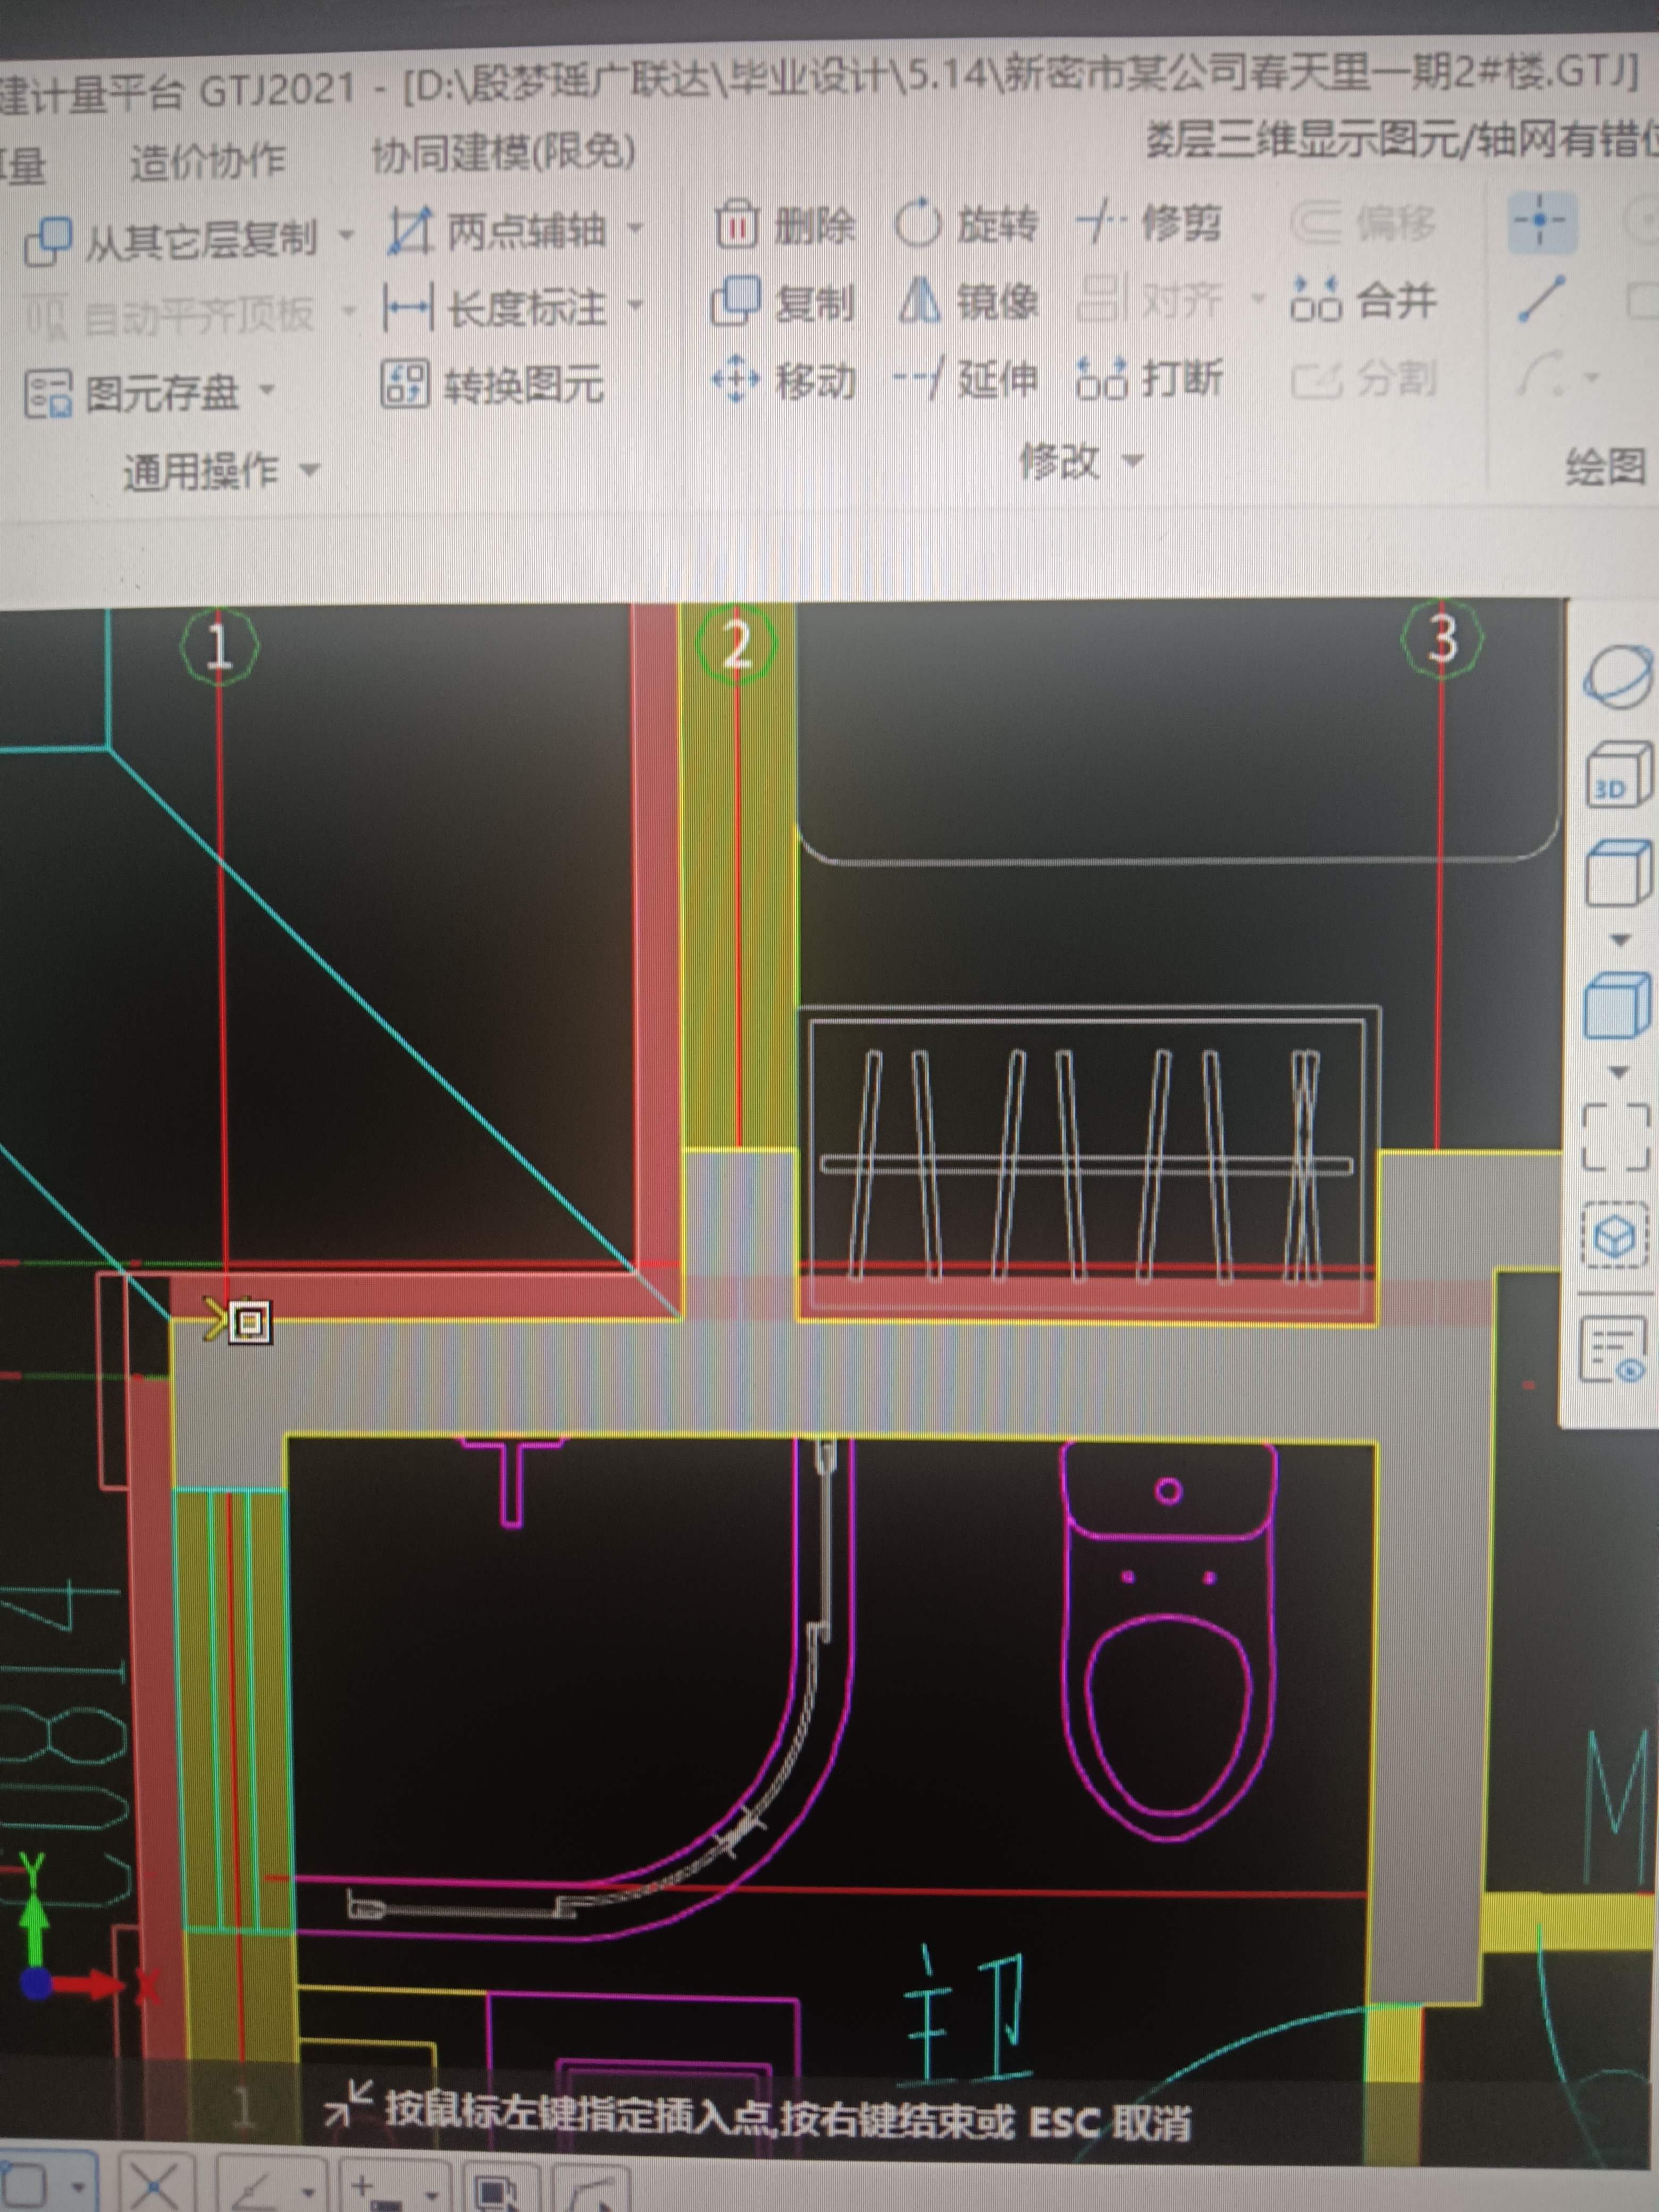Click the shaded blue cube icon
The width and height of the screenshot is (1659, 2212).
tap(1617, 1006)
